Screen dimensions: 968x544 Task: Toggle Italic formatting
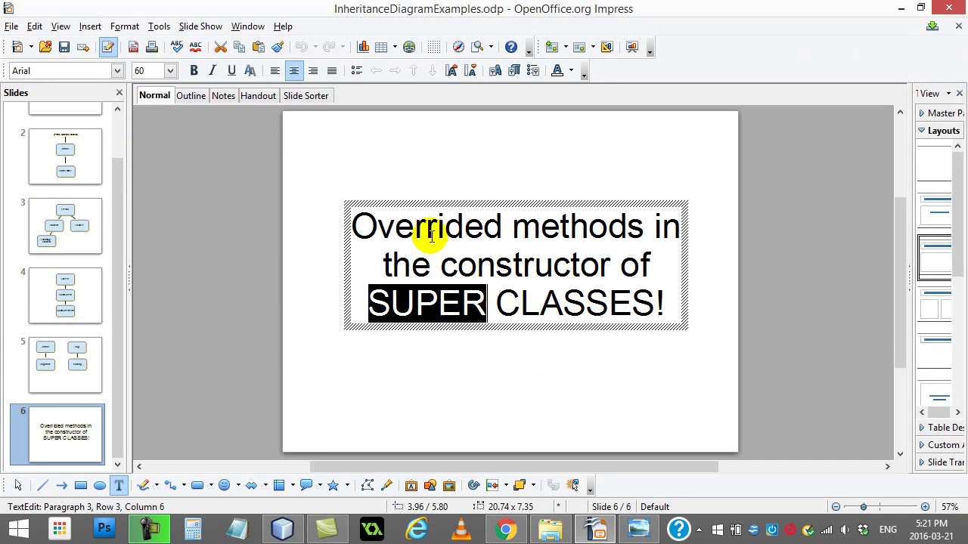[213, 70]
